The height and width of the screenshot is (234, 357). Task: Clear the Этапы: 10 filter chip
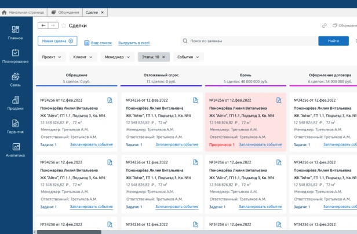pyautogui.click(x=163, y=57)
